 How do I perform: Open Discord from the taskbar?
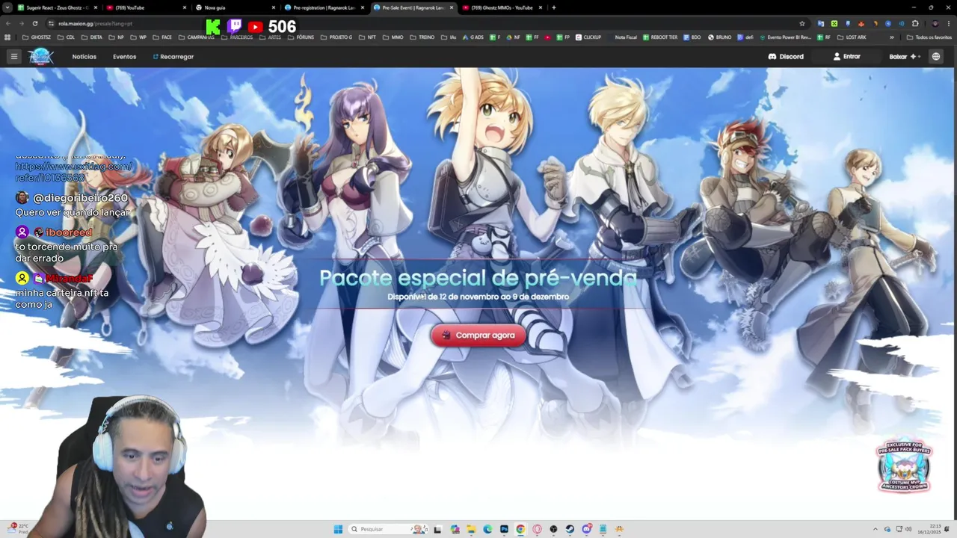586,529
